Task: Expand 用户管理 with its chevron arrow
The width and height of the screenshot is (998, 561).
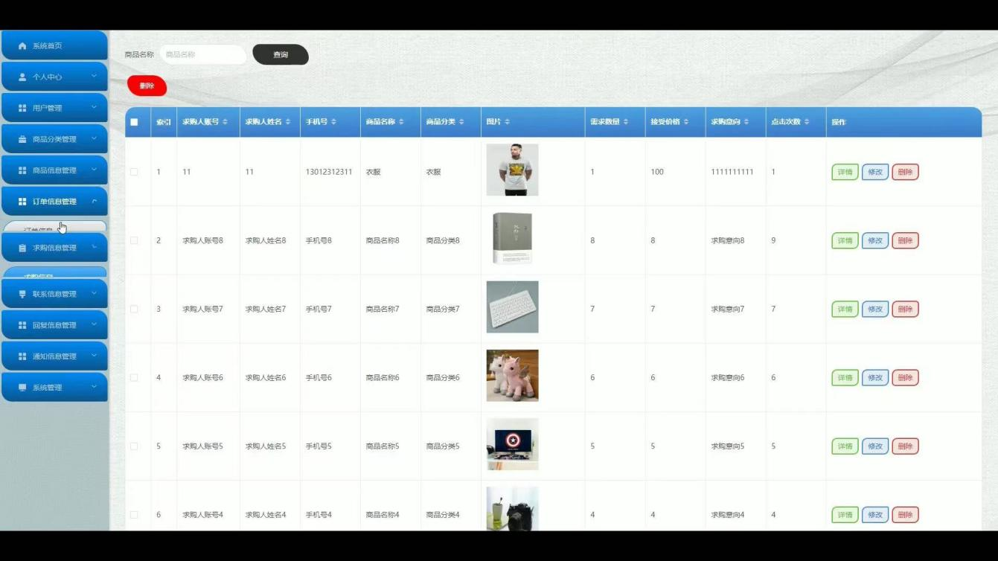Action: (x=95, y=107)
